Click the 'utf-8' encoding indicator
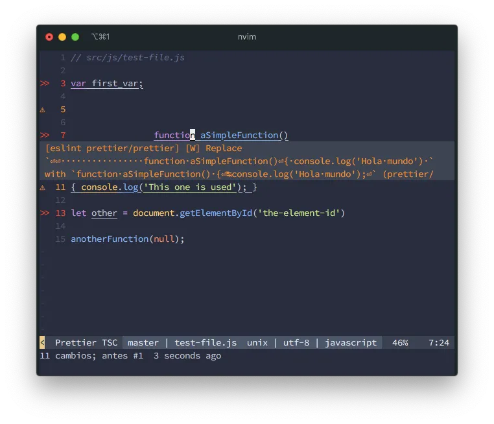This screenshot has height=424, width=494. pos(296,342)
